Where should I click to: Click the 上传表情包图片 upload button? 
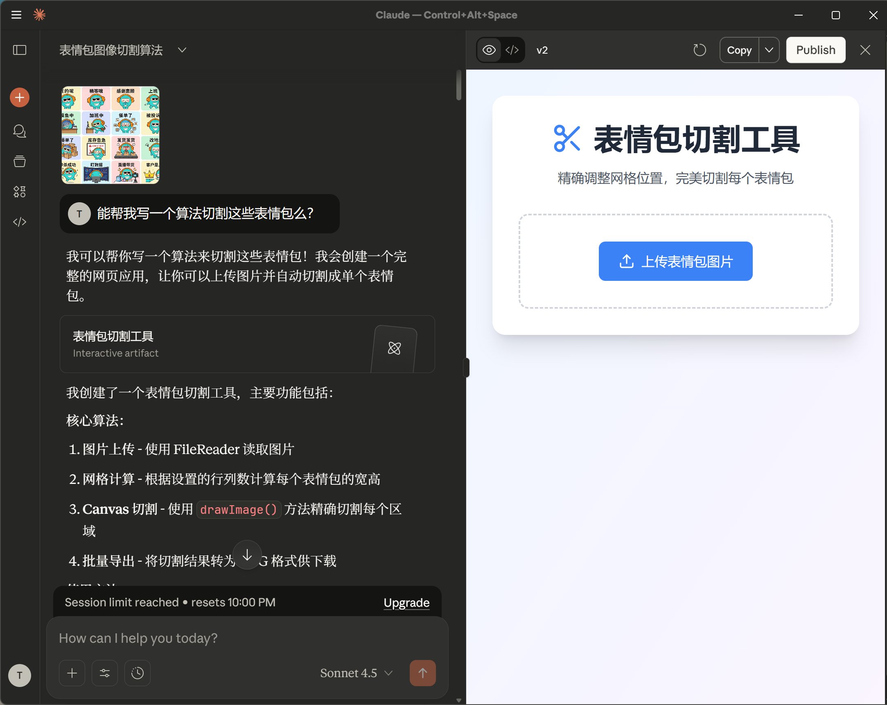pos(675,261)
